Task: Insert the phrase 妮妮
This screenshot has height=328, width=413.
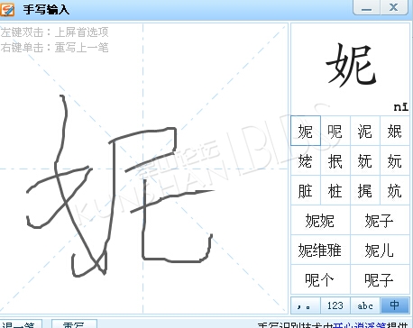Action: [x=320, y=220]
